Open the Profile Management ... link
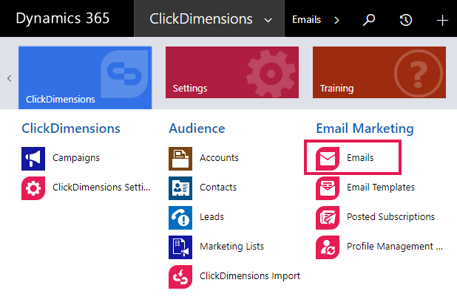Viewport: 457px width, 302px height. [x=395, y=246]
